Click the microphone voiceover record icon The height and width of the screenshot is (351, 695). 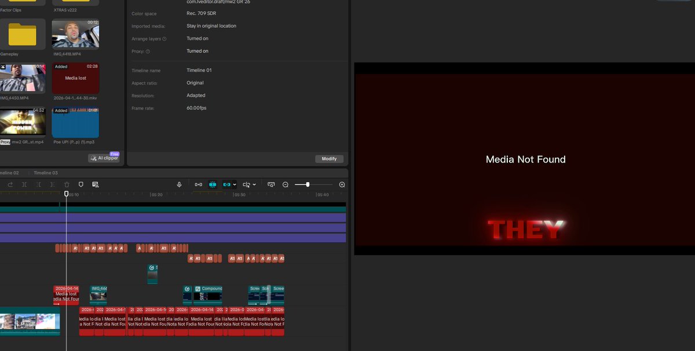click(180, 184)
